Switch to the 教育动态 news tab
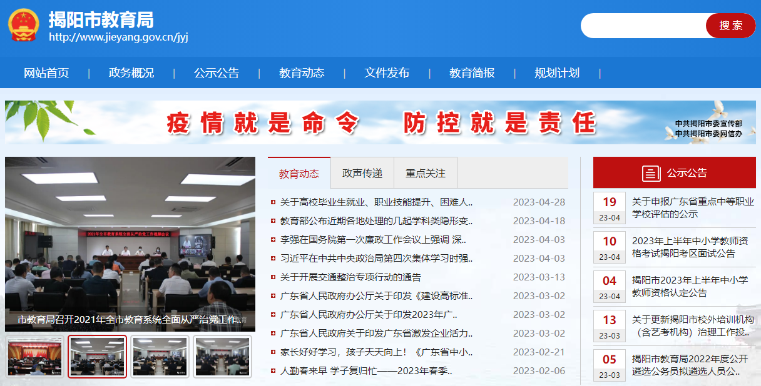This screenshot has height=386, width=761. pyautogui.click(x=299, y=173)
